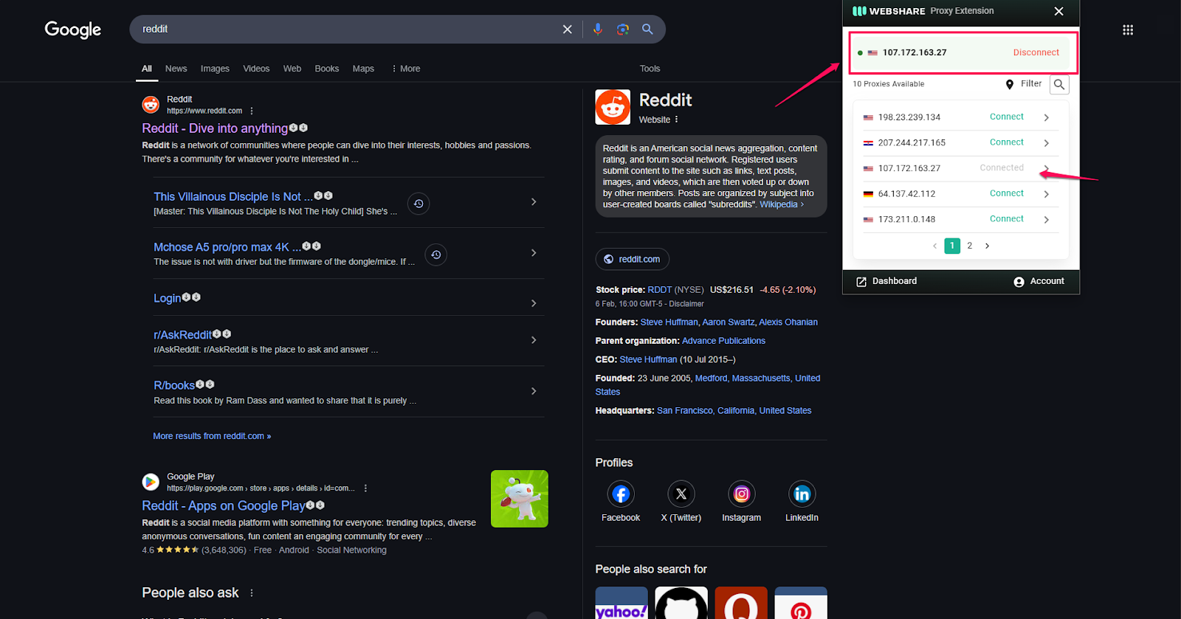Click the magnifier search submit icon

coord(647,30)
